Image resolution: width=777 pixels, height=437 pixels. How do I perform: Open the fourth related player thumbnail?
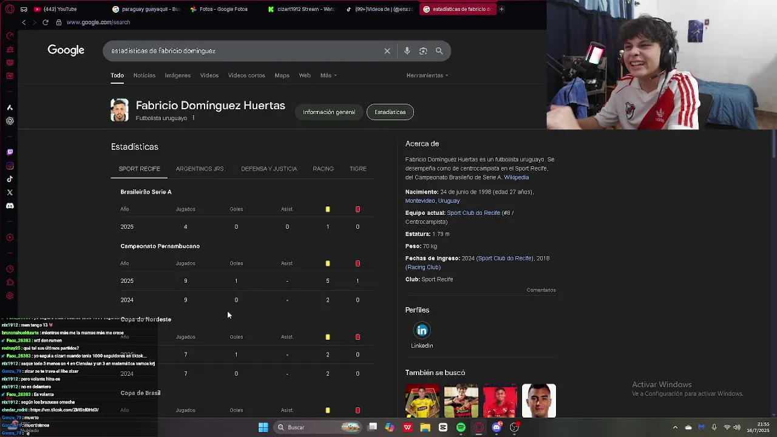539,401
